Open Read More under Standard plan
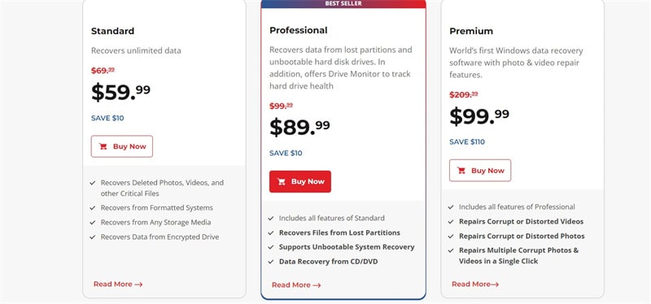This screenshot has height=304, width=651. click(118, 284)
